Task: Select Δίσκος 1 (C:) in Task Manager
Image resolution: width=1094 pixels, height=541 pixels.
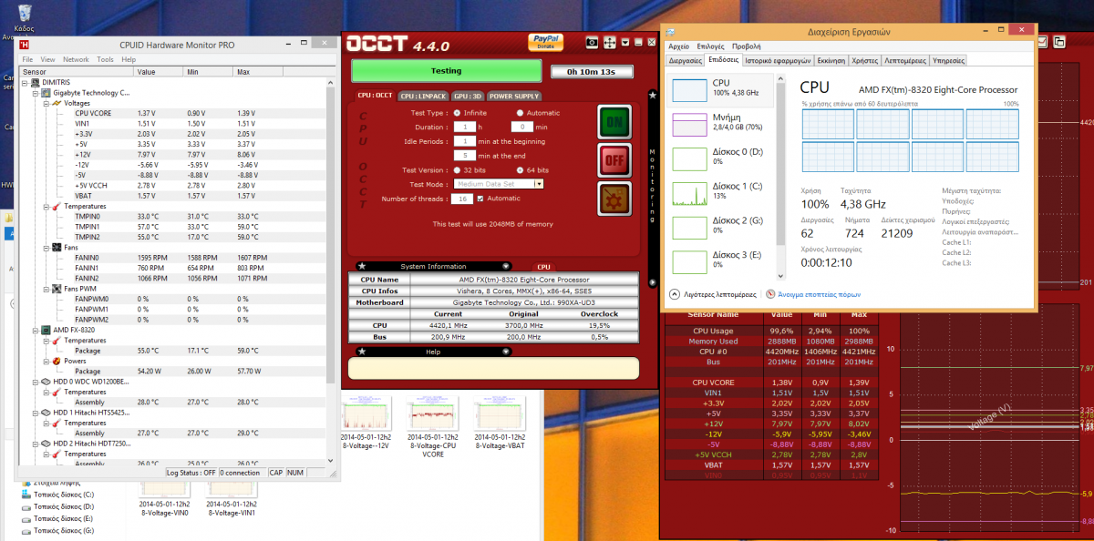Action: 722,192
